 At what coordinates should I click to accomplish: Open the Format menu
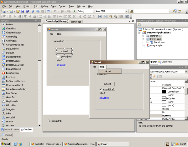click(62, 6)
